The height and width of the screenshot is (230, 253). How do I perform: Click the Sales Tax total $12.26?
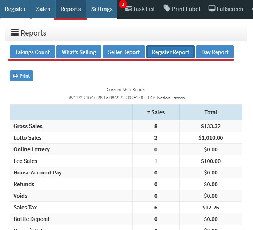point(211,207)
